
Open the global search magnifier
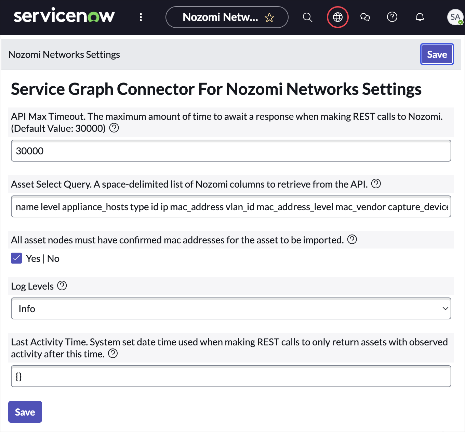308,17
